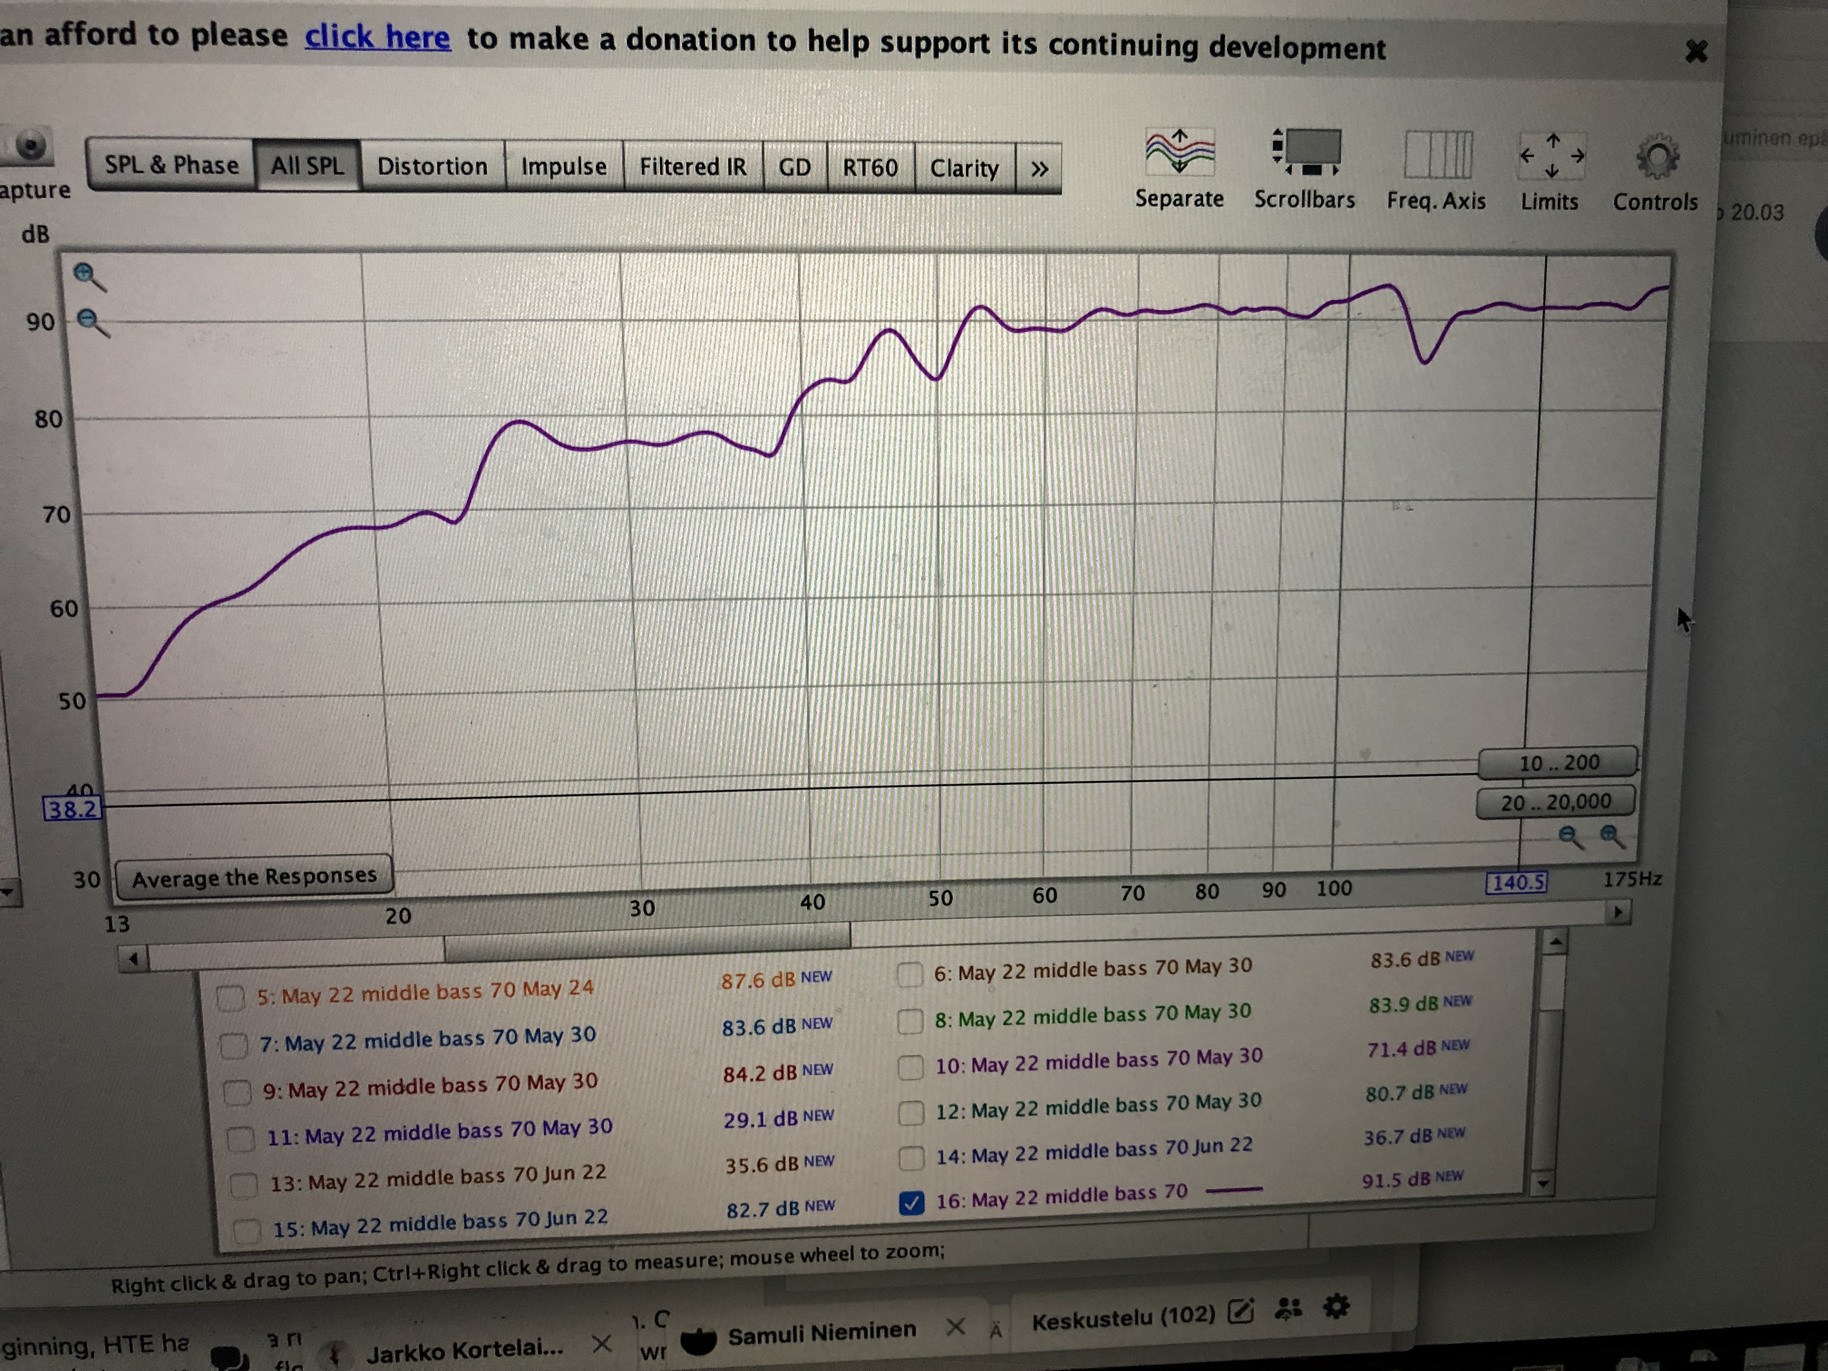The height and width of the screenshot is (1371, 1828).
Task: Uncheck measurement 16 May 22 middle bass 70
Action: pyautogui.click(x=911, y=1202)
